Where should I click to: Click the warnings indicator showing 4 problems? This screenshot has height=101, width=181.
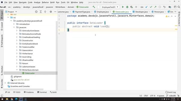167,16
